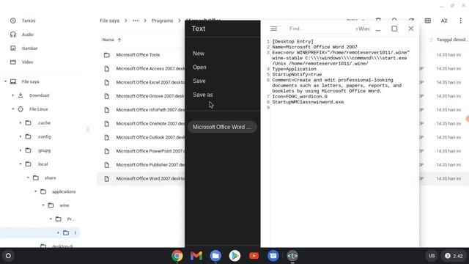Click the Video icon in Files sidebar
Viewport: 469px width, 264px height.
click(x=13, y=62)
